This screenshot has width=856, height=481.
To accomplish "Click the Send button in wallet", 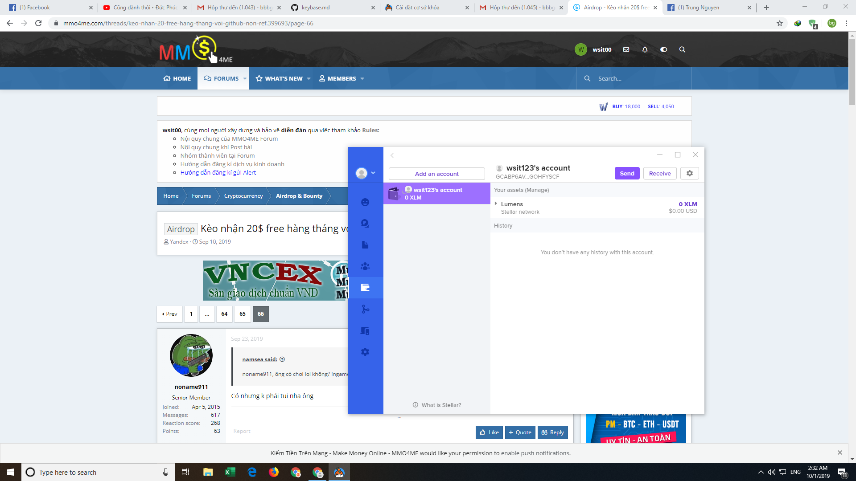I will (627, 173).
